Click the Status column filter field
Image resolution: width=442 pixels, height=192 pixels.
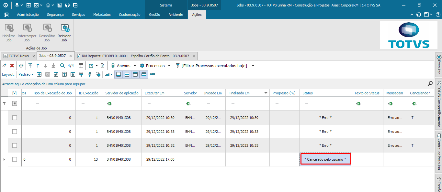click(325, 103)
